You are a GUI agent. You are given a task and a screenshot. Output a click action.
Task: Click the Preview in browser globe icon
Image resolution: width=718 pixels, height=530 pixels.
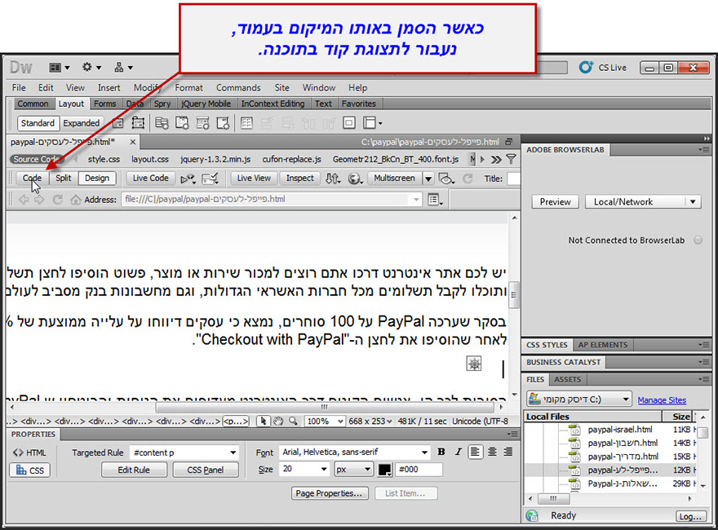coord(356,179)
